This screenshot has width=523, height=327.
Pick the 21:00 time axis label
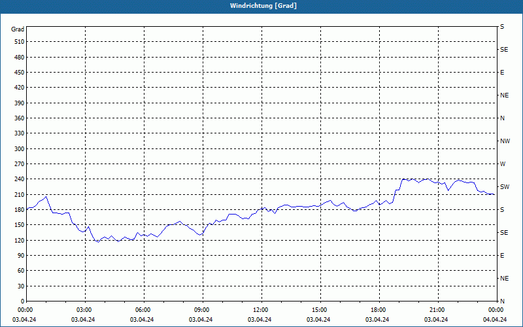point(437,310)
